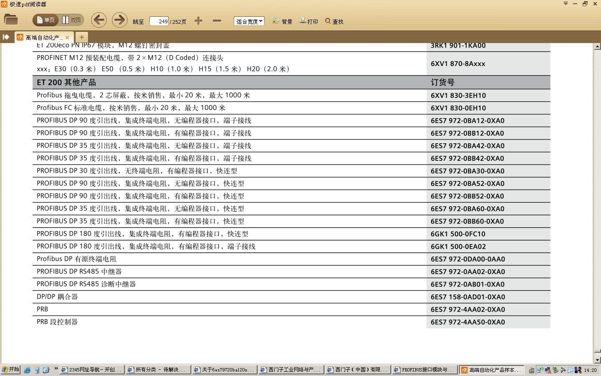Click the 背景 background button
Viewport: 601px width, 376px height.
coord(282,21)
